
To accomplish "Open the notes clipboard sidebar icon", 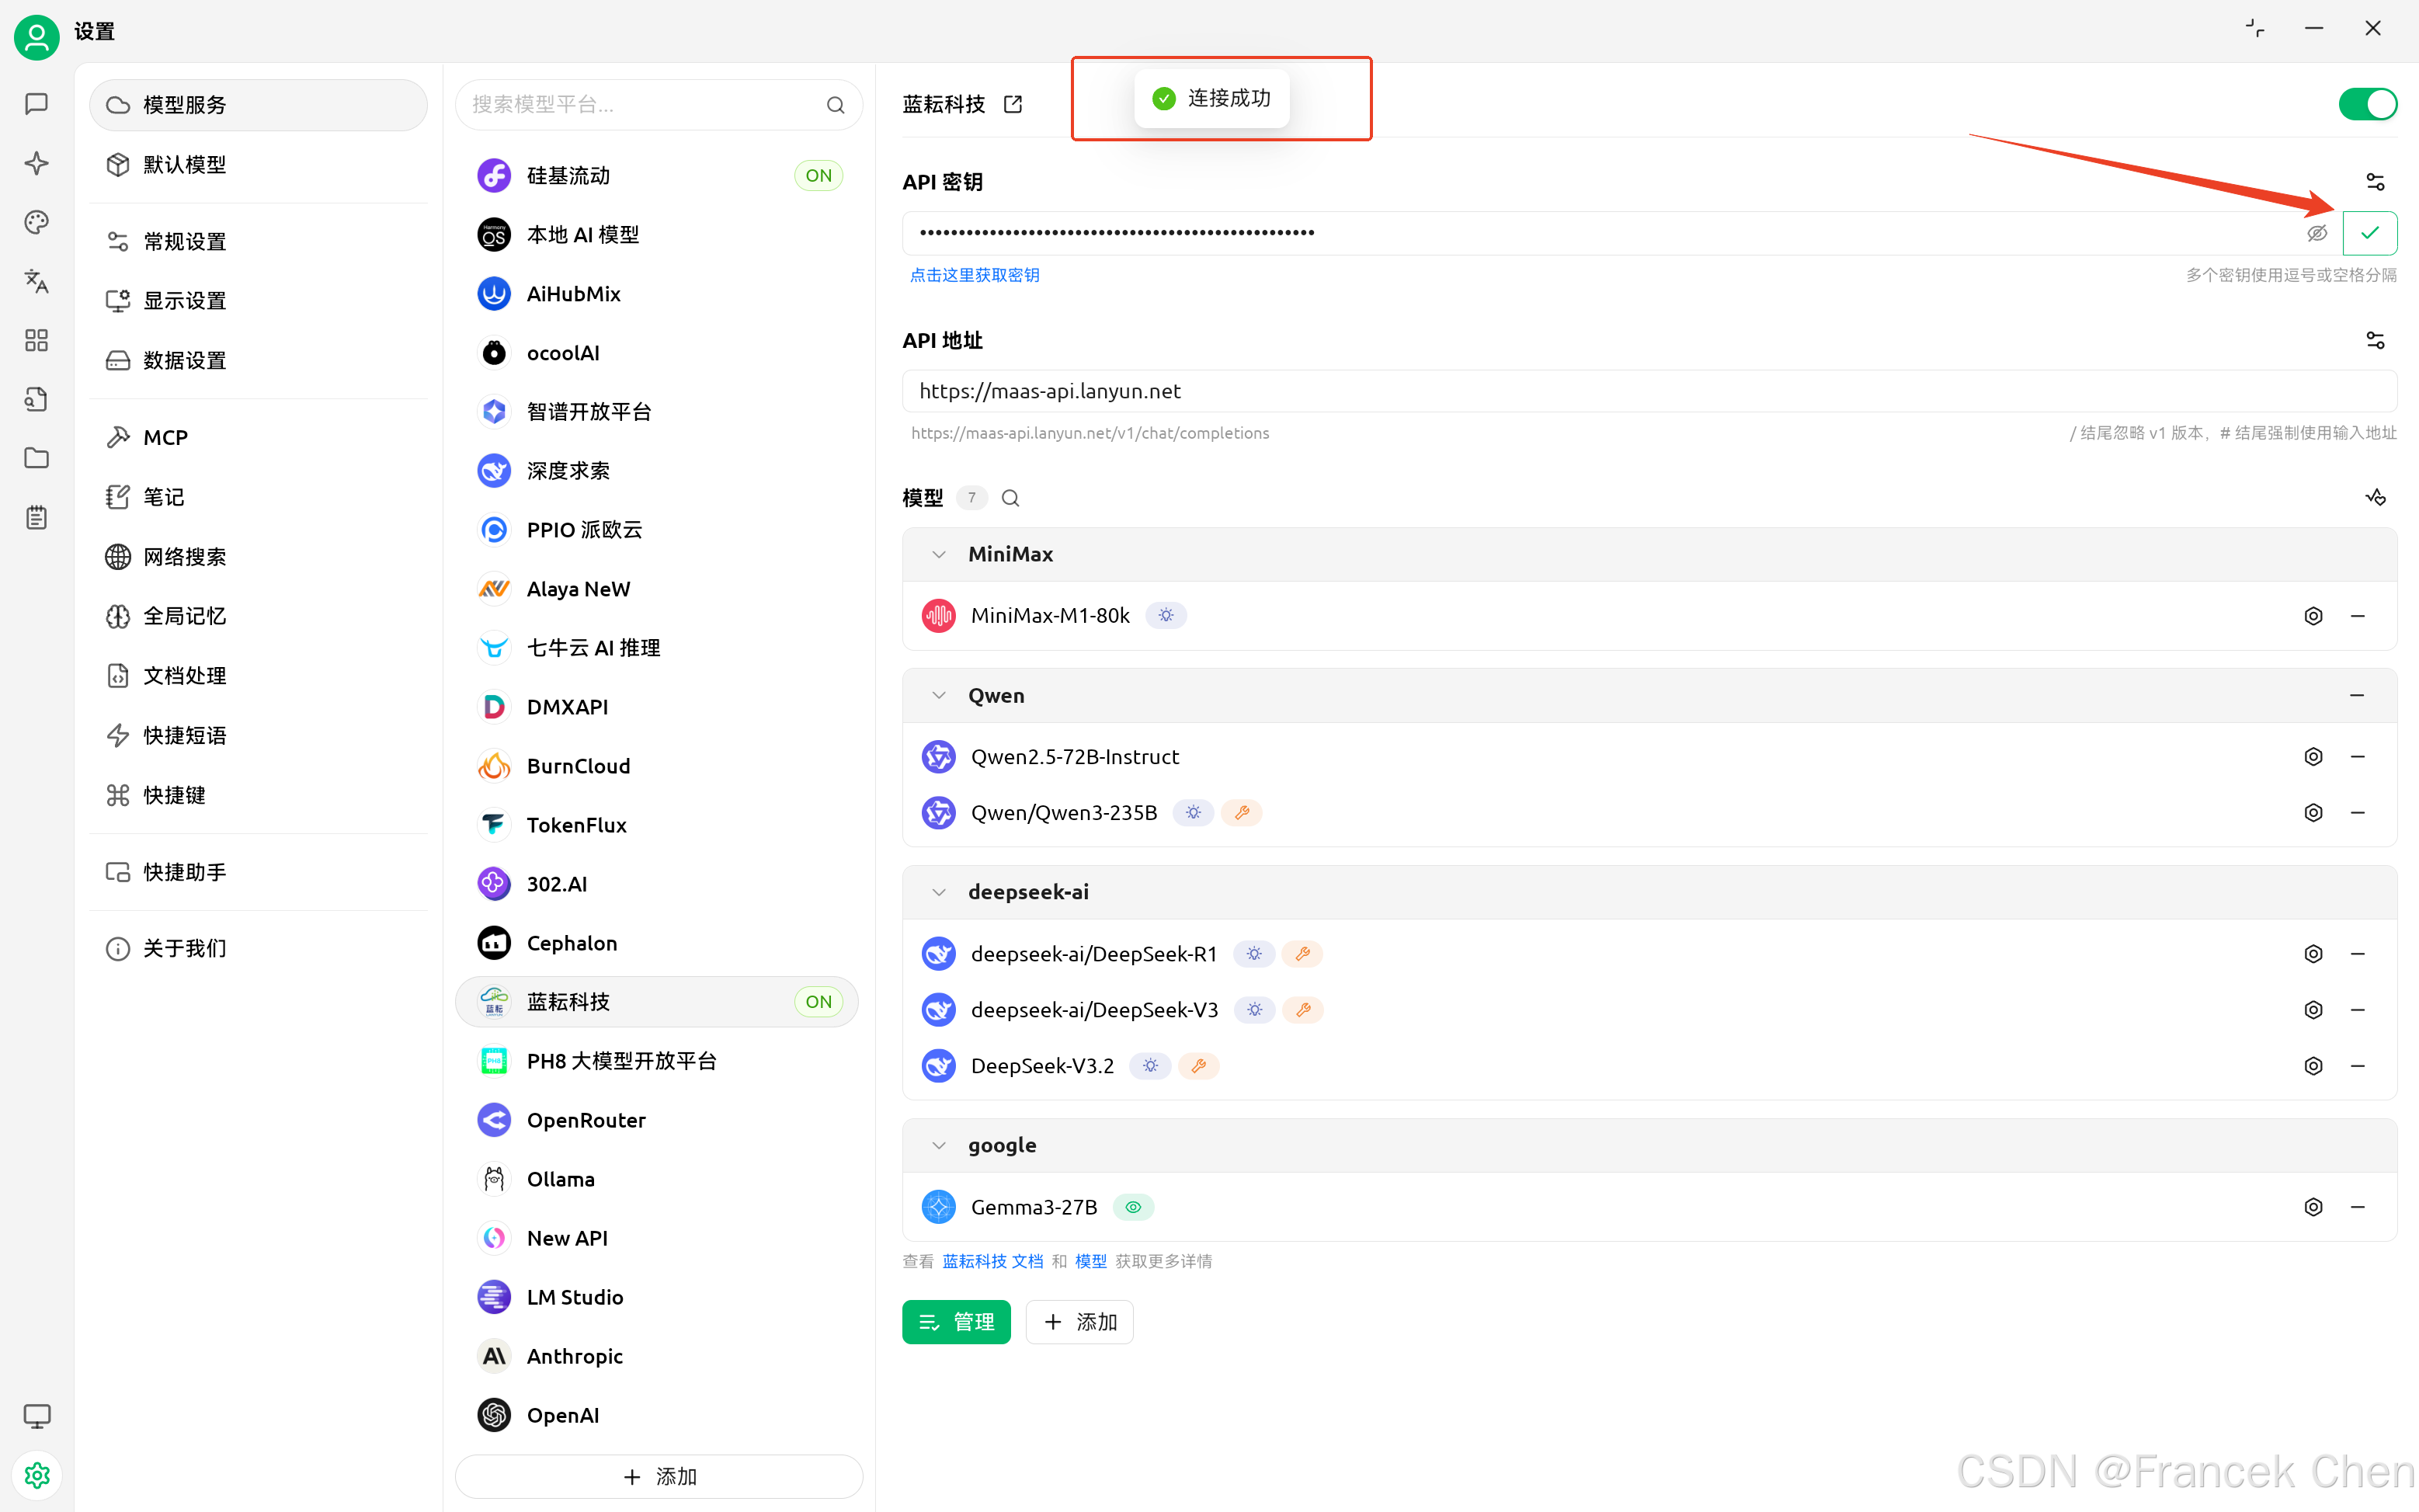I will click(x=37, y=517).
